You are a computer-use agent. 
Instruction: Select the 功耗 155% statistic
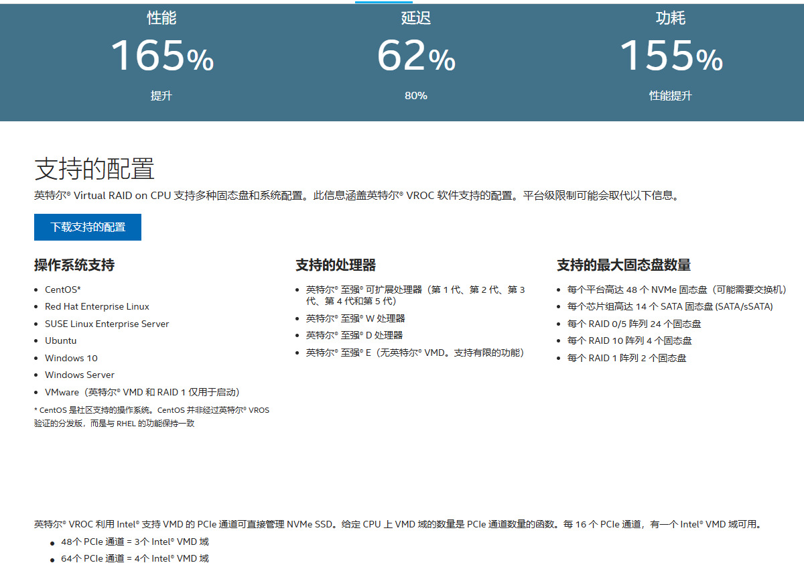pos(671,56)
